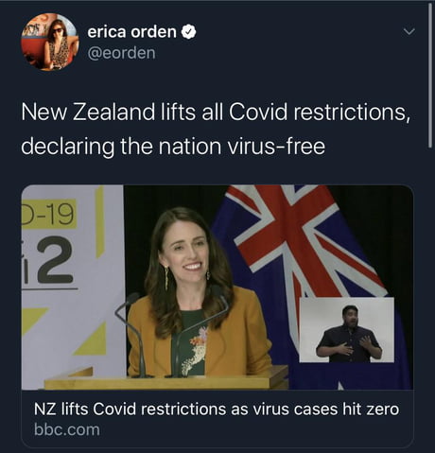This screenshot has width=435, height=453.
Task: Open headline NZ lifts Covid restrictions link
Action: 217,409
